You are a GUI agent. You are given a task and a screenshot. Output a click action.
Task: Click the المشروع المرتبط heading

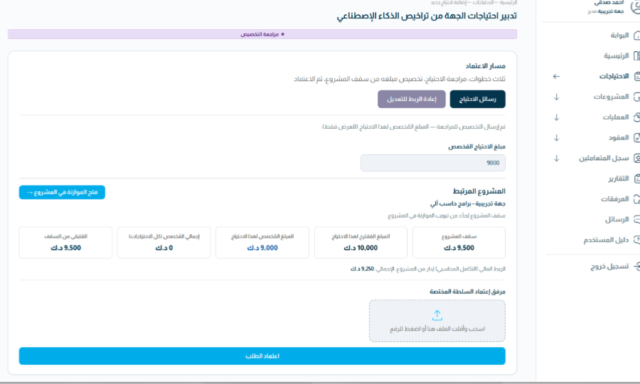479,191
